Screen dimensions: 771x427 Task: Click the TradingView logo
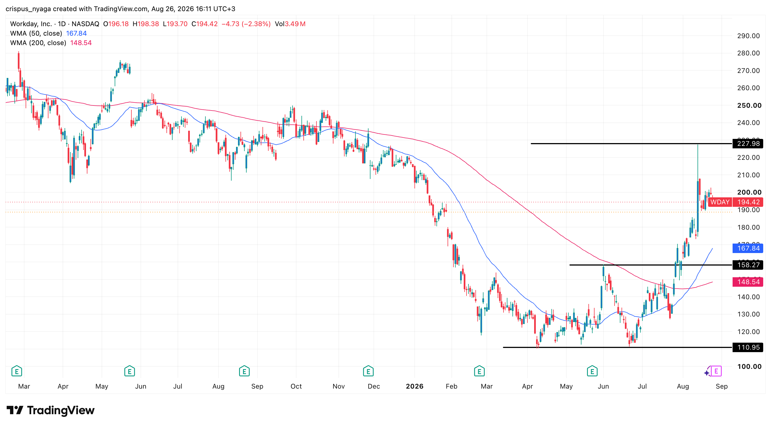(x=50, y=410)
